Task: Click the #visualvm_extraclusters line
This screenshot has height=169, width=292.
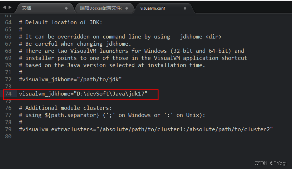Action: (x=146, y=129)
